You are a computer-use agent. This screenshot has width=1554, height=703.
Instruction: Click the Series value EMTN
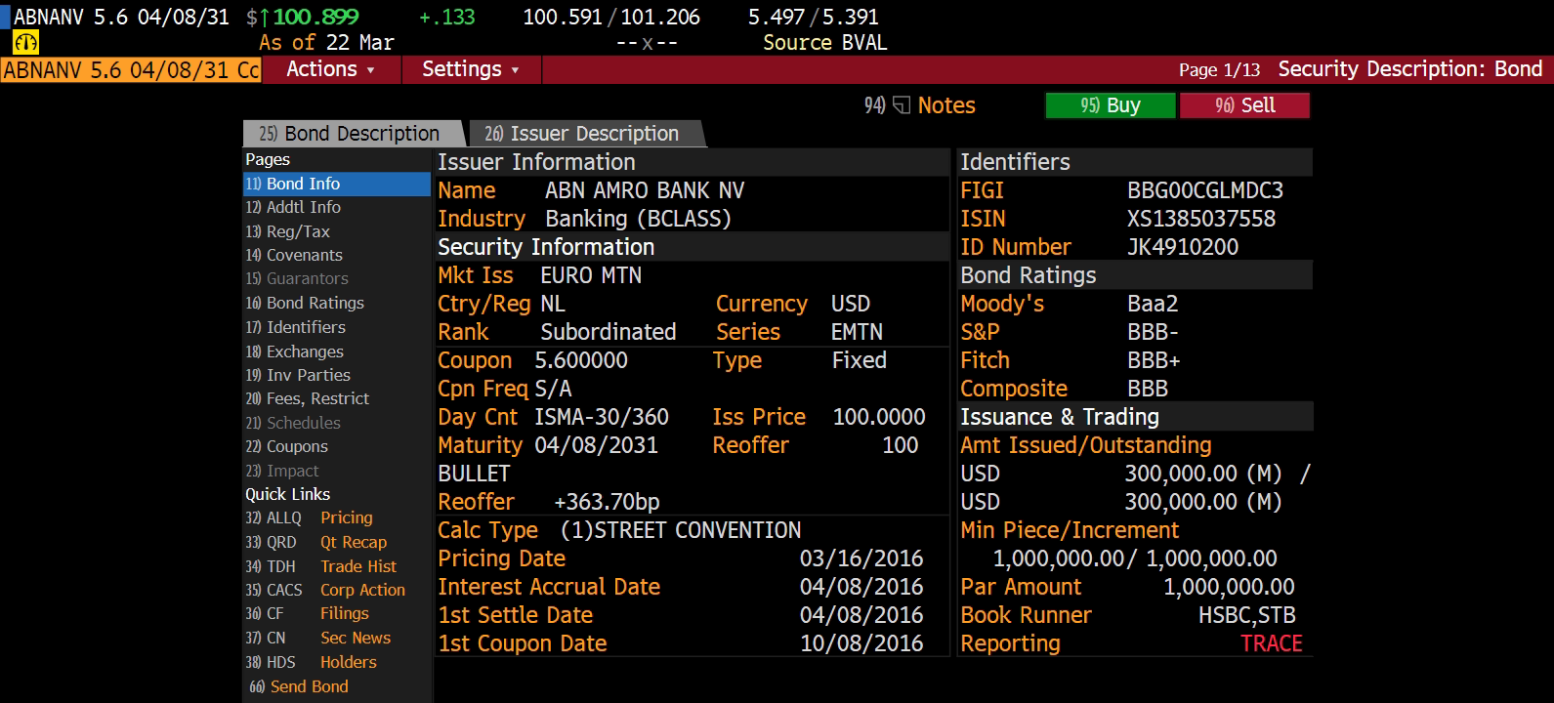[857, 332]
